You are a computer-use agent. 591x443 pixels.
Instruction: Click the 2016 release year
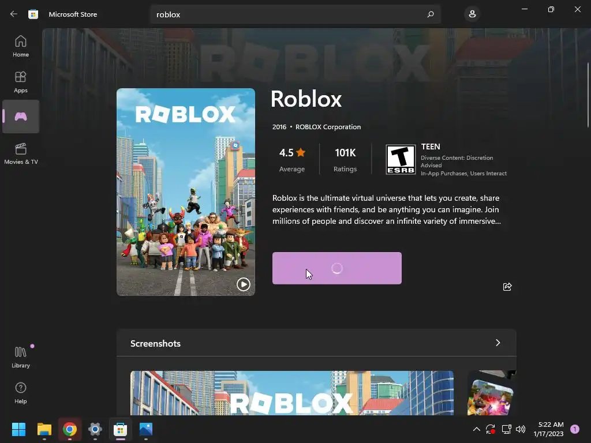(x=279, y=127)
